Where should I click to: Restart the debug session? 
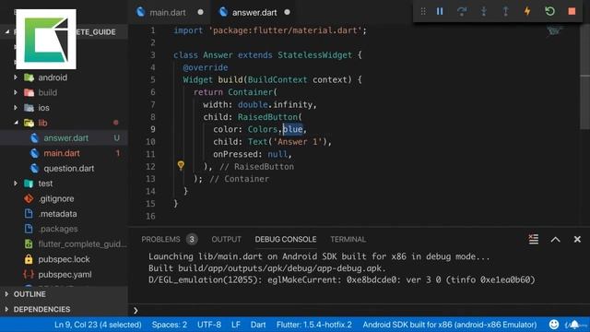point(549,11)
